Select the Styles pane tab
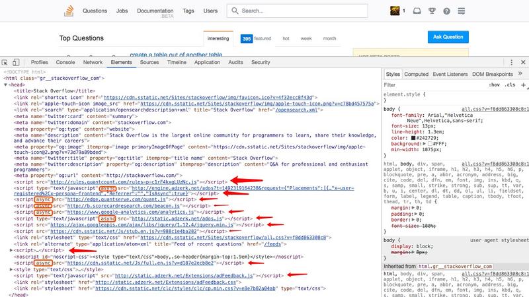This screenshot has width=529, height=297. [x=393, y=74]
